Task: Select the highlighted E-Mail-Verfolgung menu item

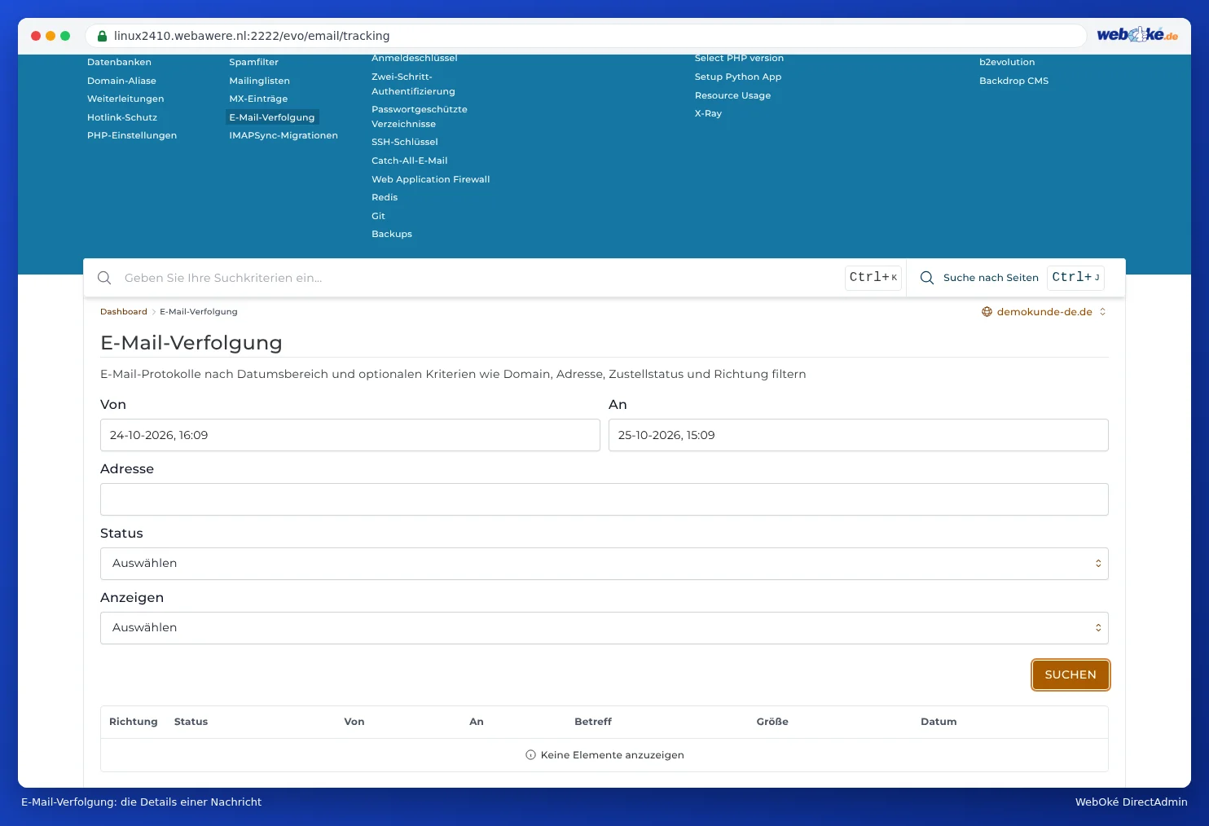Action: (272, 117)
